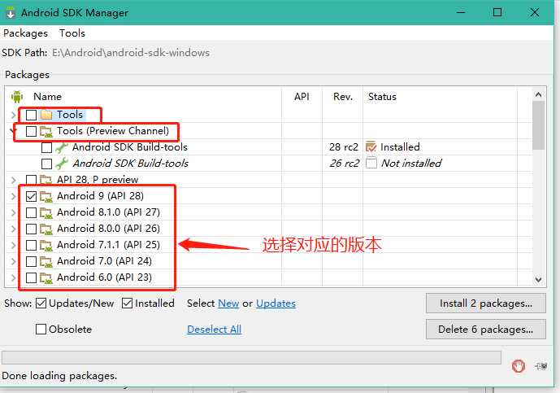Viewport: 560px width, 393px height.
Task: Click the Name column header
Action: [47, 97]
